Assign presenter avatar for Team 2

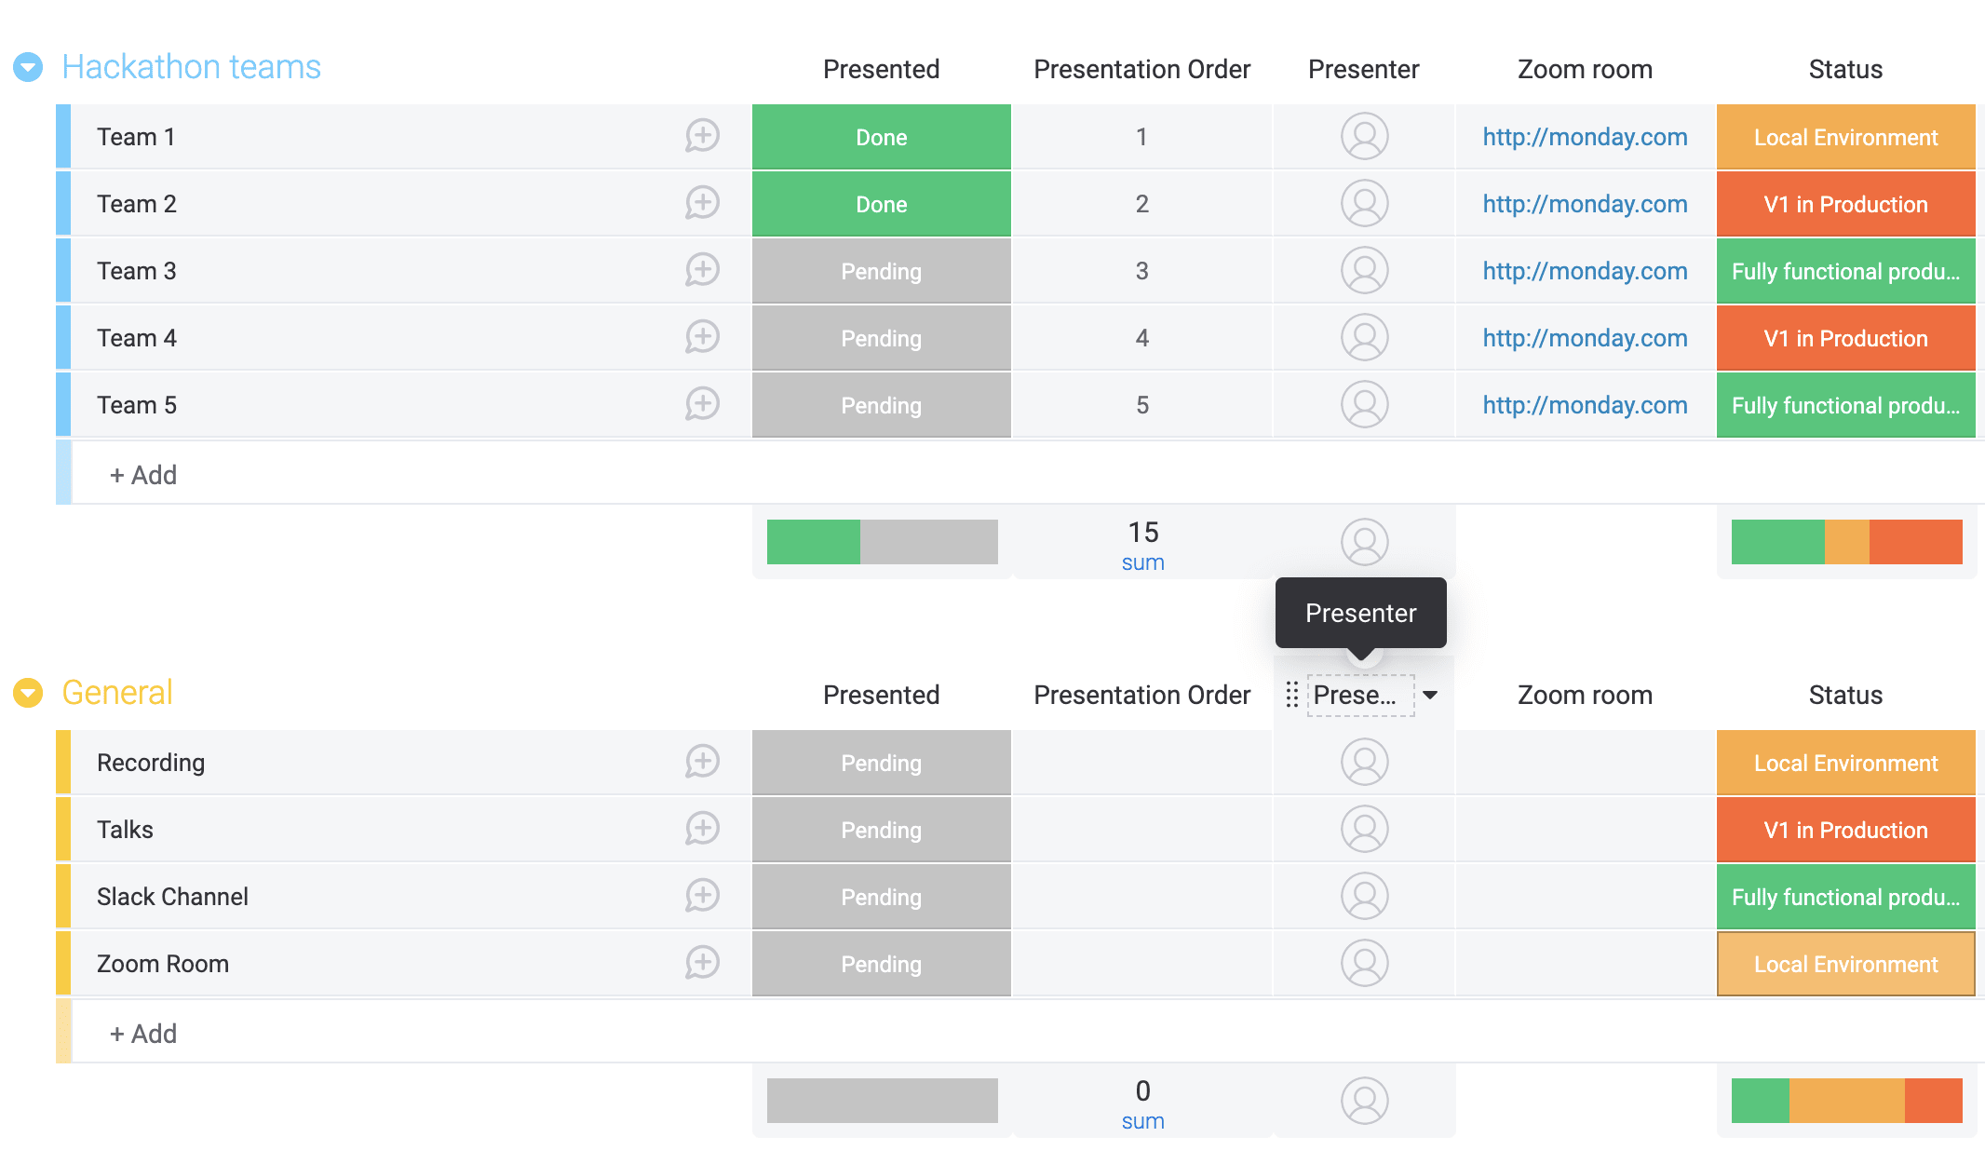click(x=1364, y=203)
